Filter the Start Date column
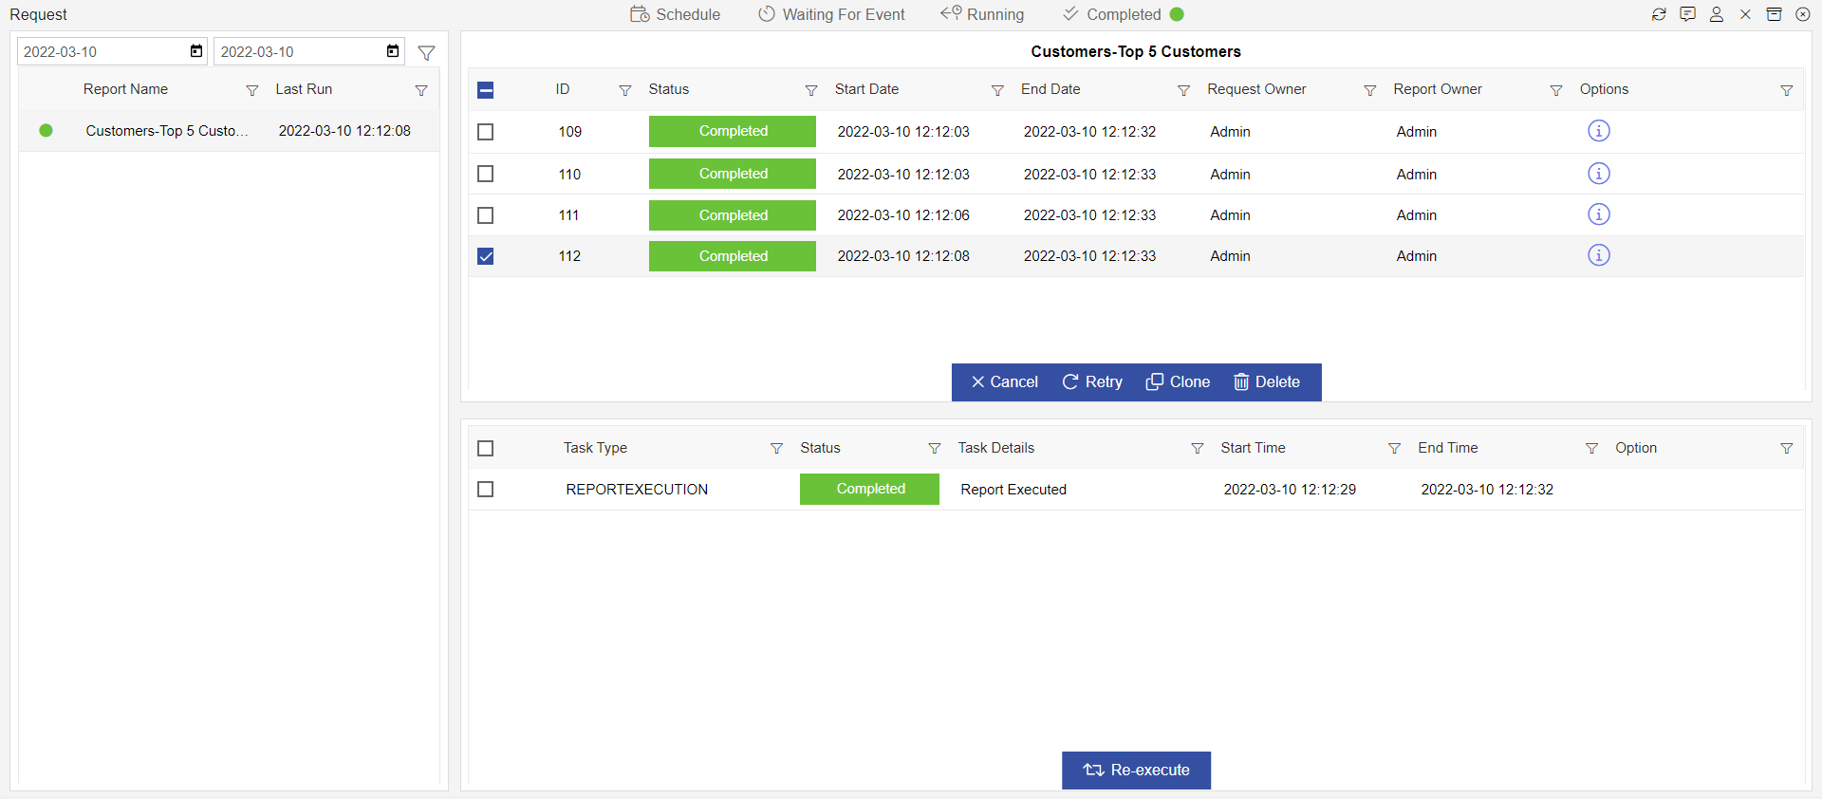 point(997,90)
